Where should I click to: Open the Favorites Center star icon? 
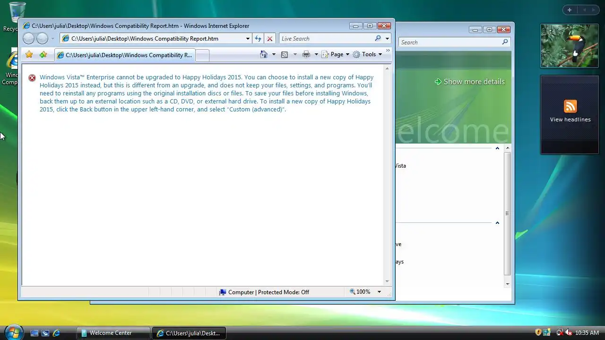[x=29, y=55]
